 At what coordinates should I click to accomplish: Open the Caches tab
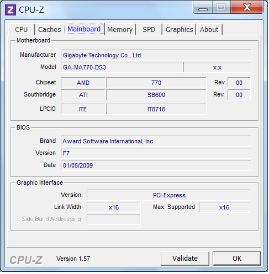point(50,29)
